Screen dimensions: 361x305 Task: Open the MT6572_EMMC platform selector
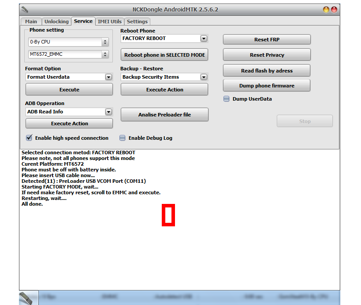pos(68,54)
